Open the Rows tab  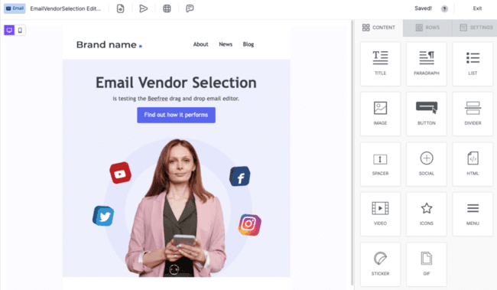(427, 28)
